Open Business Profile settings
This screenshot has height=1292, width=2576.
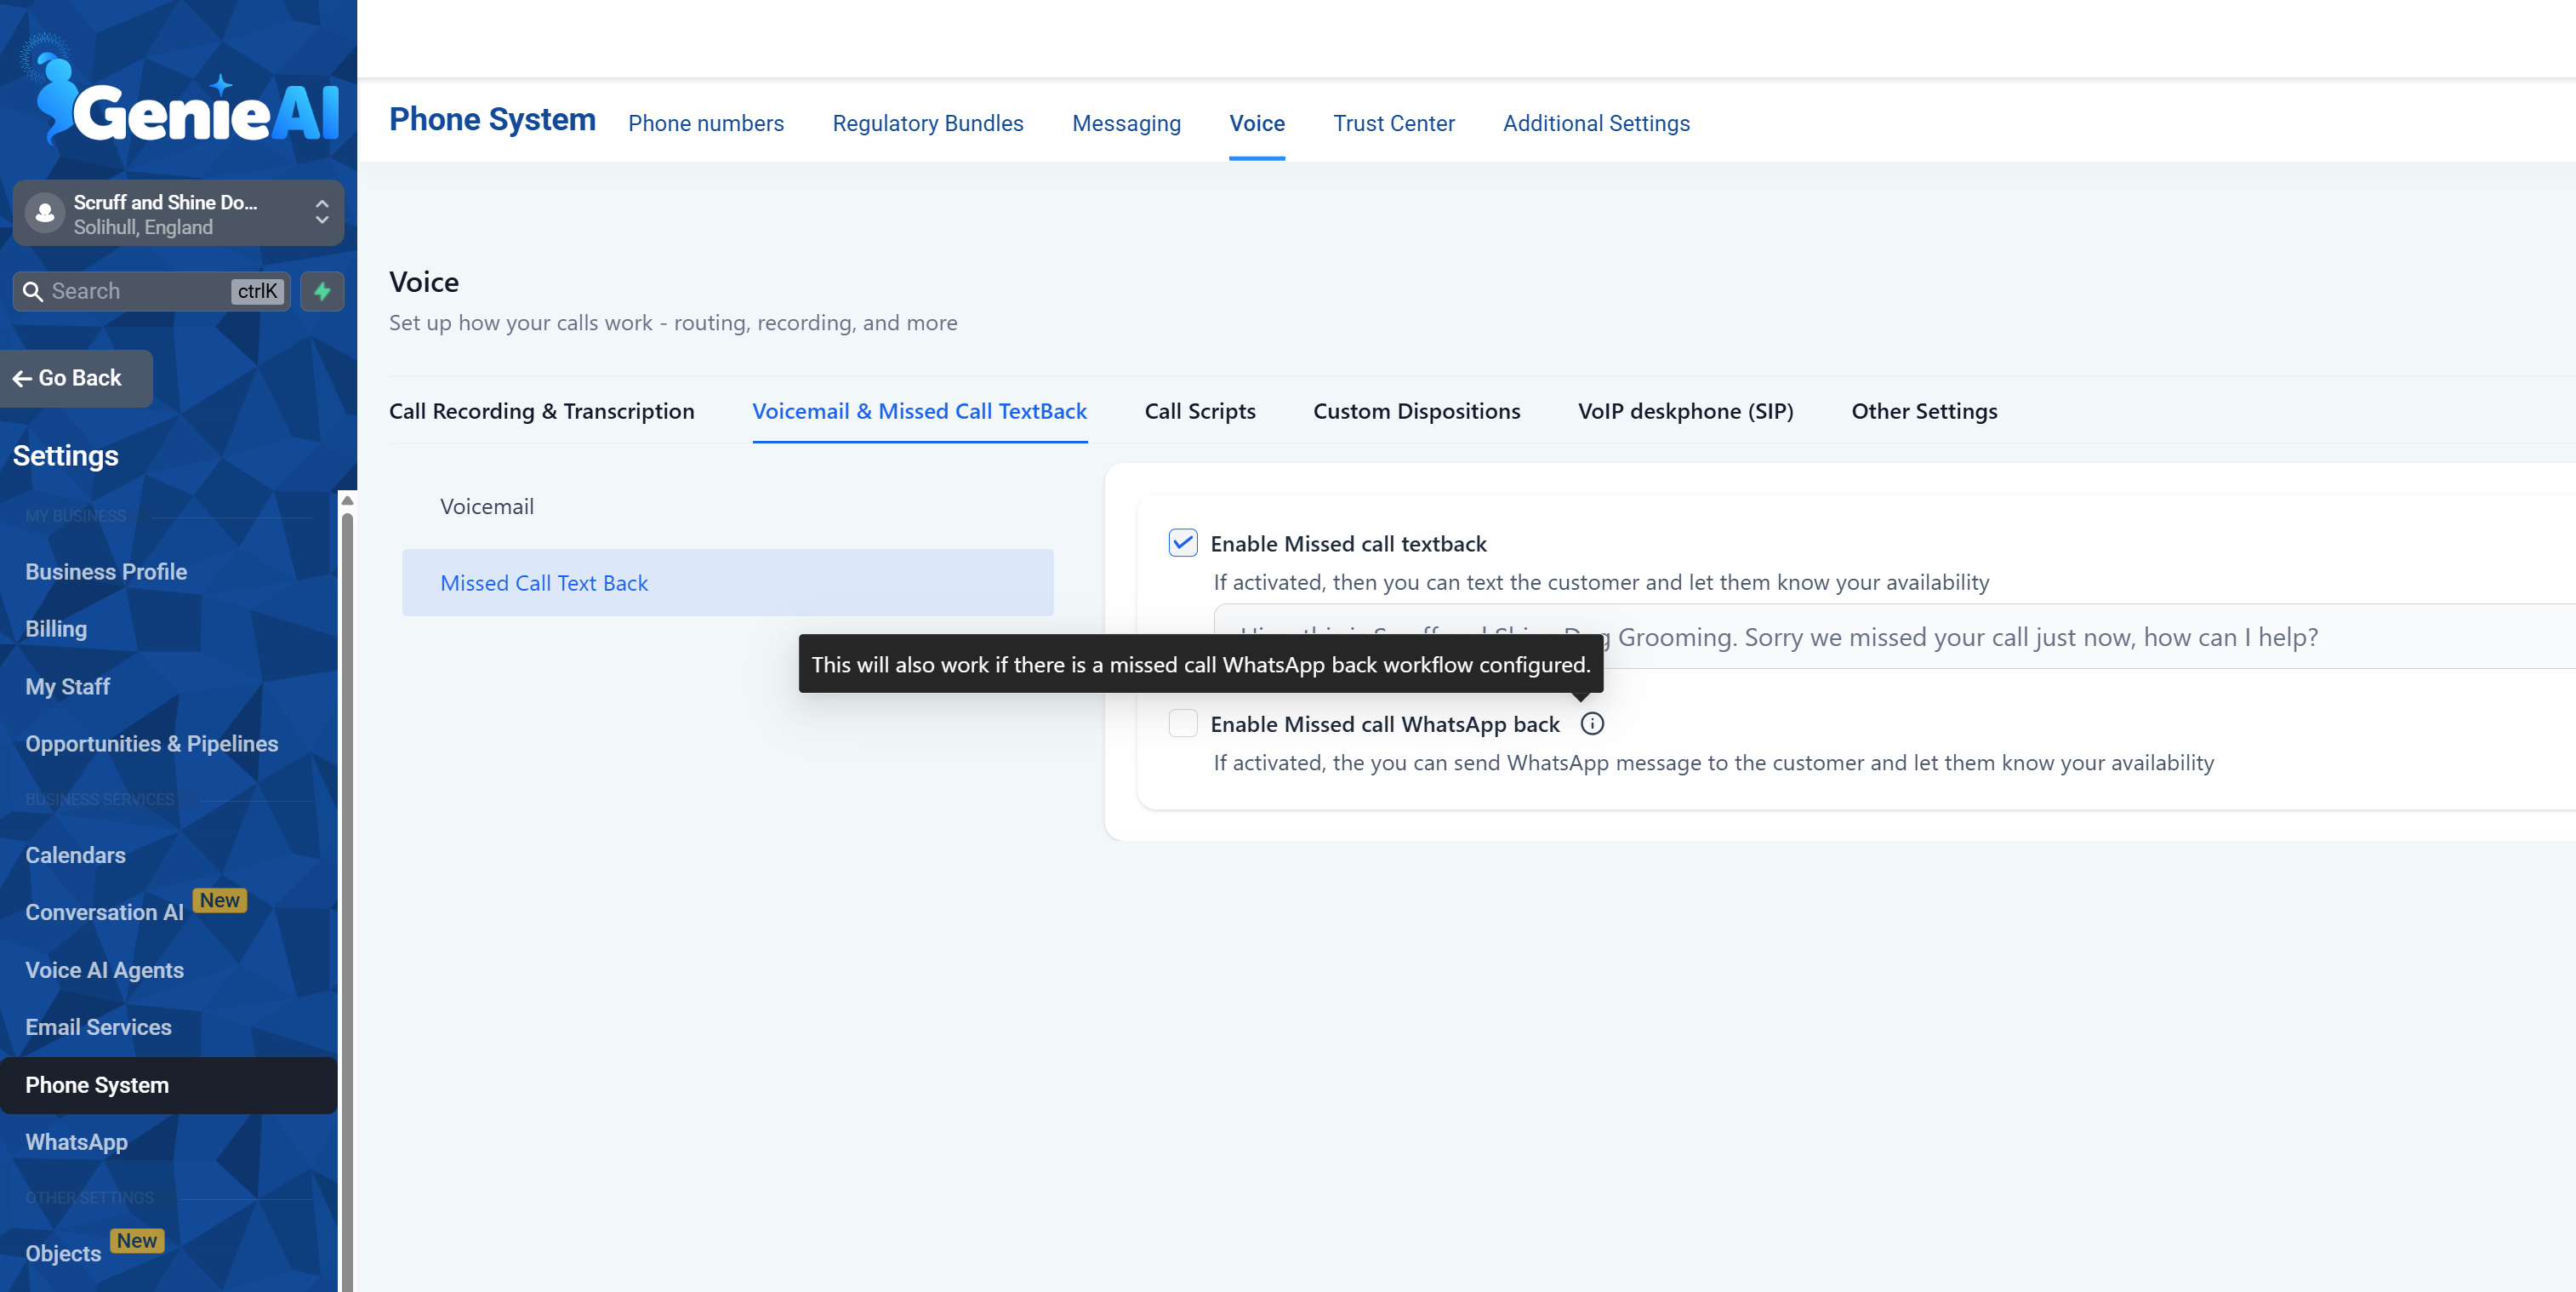[106, 571]
